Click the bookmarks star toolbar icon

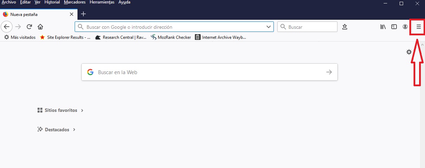[x=345, y=27]
